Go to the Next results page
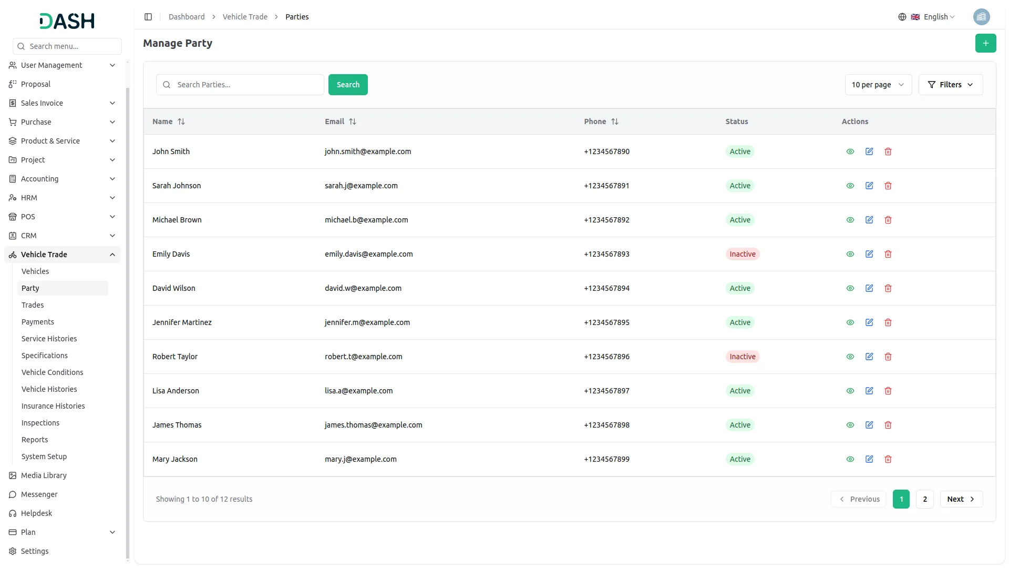 [961, 499]
